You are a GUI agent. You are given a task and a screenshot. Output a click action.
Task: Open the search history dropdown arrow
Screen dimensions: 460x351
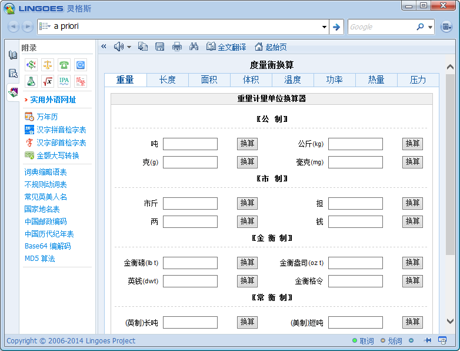pyautogui.click(x=324, y=27)
